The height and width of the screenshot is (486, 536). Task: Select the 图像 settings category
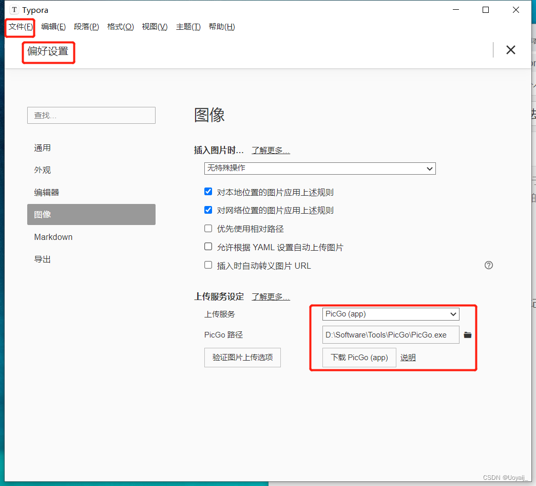pos(91,214)
